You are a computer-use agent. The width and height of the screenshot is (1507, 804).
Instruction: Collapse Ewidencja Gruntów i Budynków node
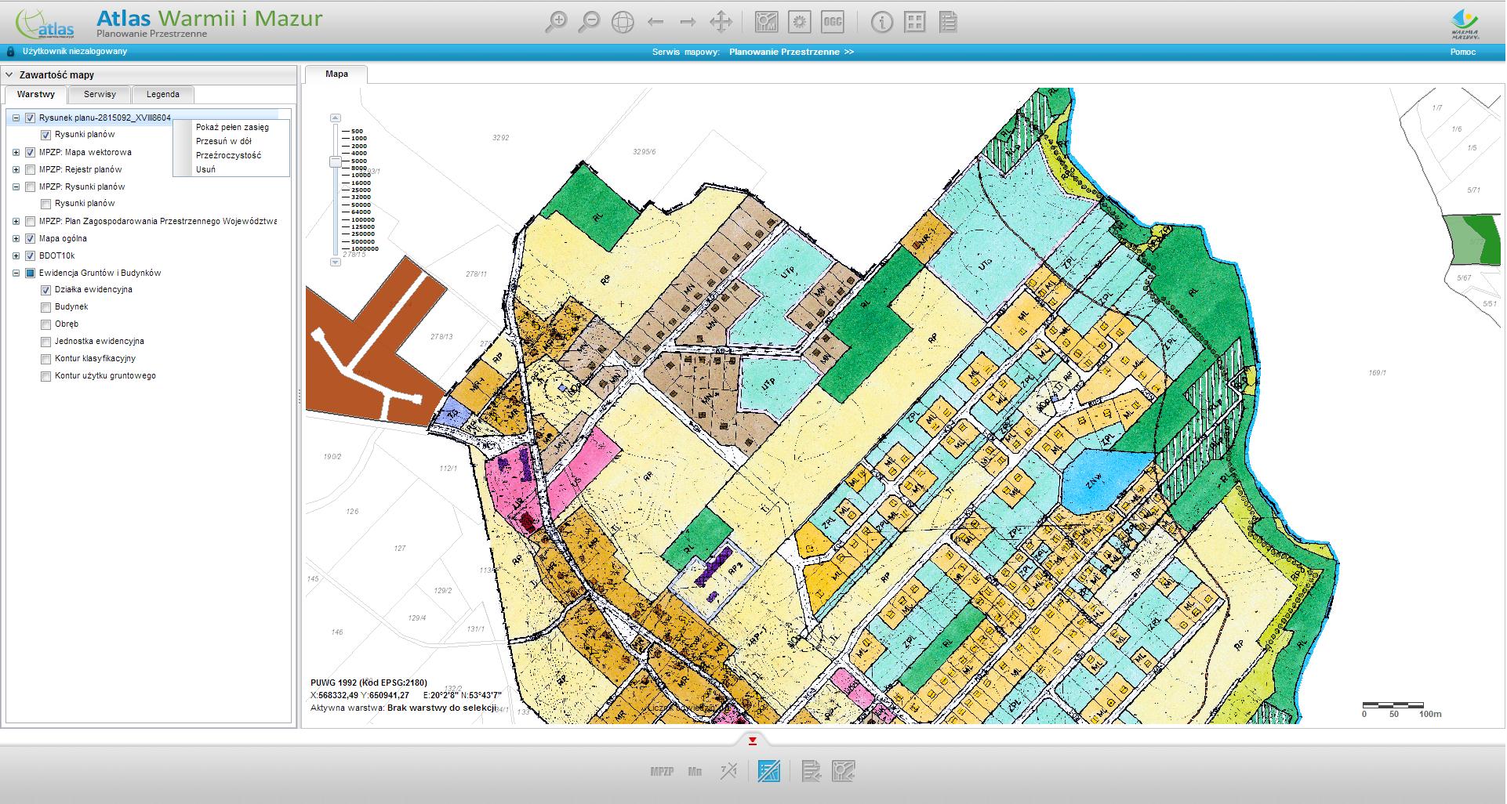point(16,273)
